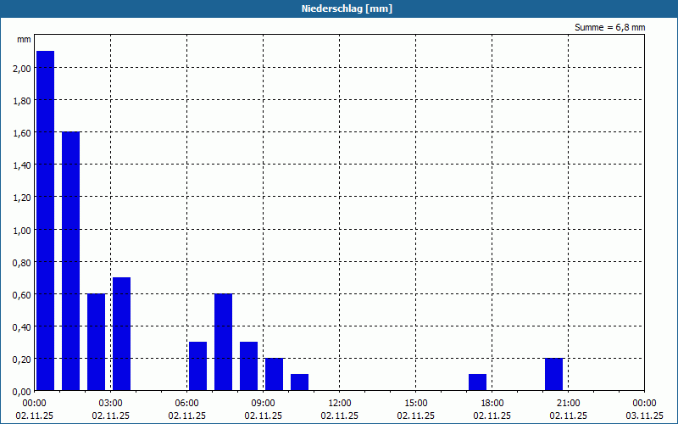Select the first bar after 06:00
This screenshot has height=424, width=678.
[x=198, y=366]
